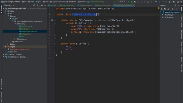Collapse the main folder

coord(8,16)
